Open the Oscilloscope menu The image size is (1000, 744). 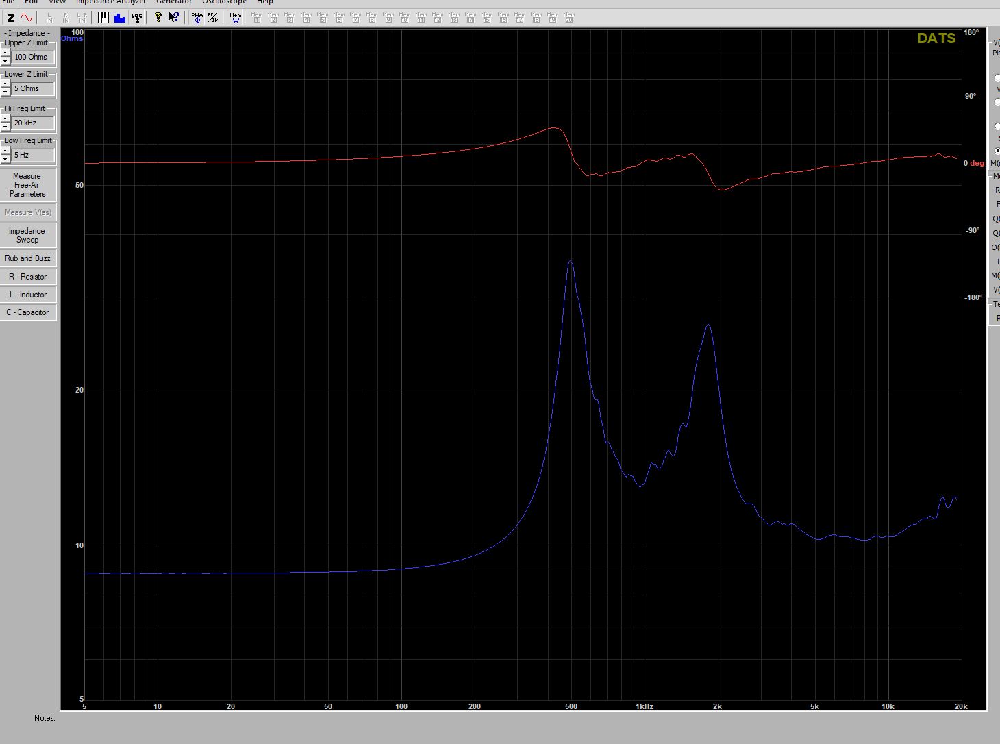[224, 2]
